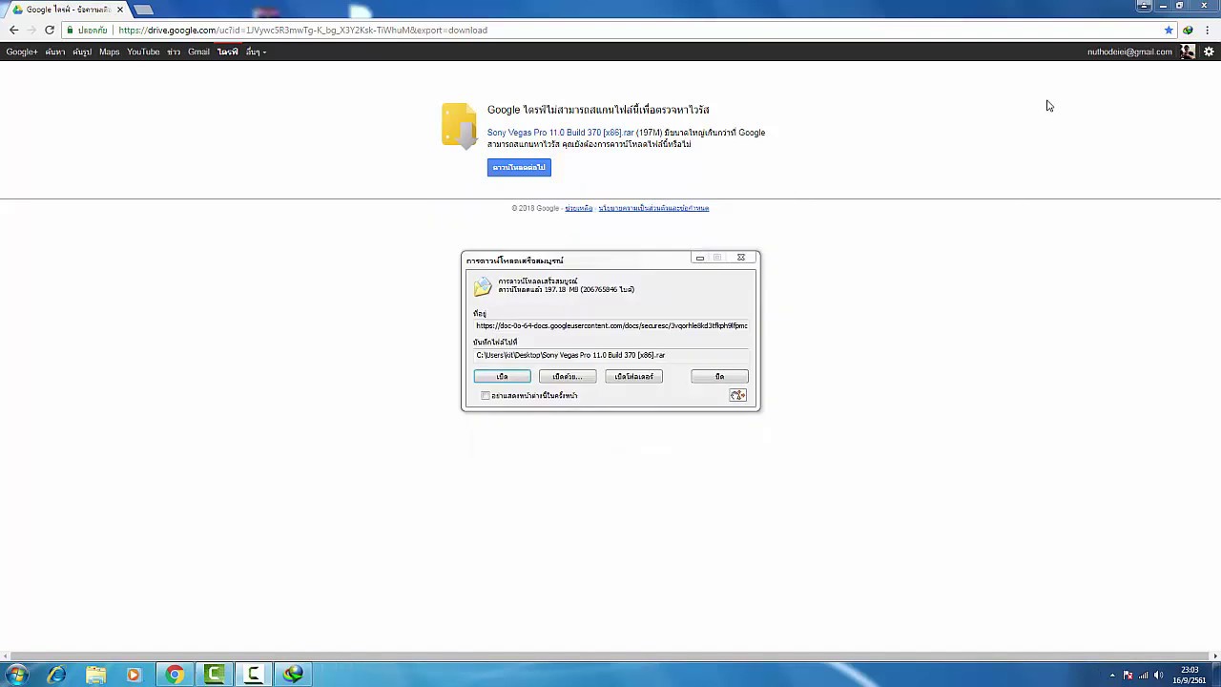Open Internet Download Manager from the taskbar
This screenshot has height=687, width=1221.
pyautogui.click(x=293, y=675)
